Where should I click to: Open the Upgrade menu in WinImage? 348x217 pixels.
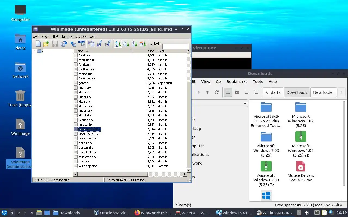click(x=81, y=36)
